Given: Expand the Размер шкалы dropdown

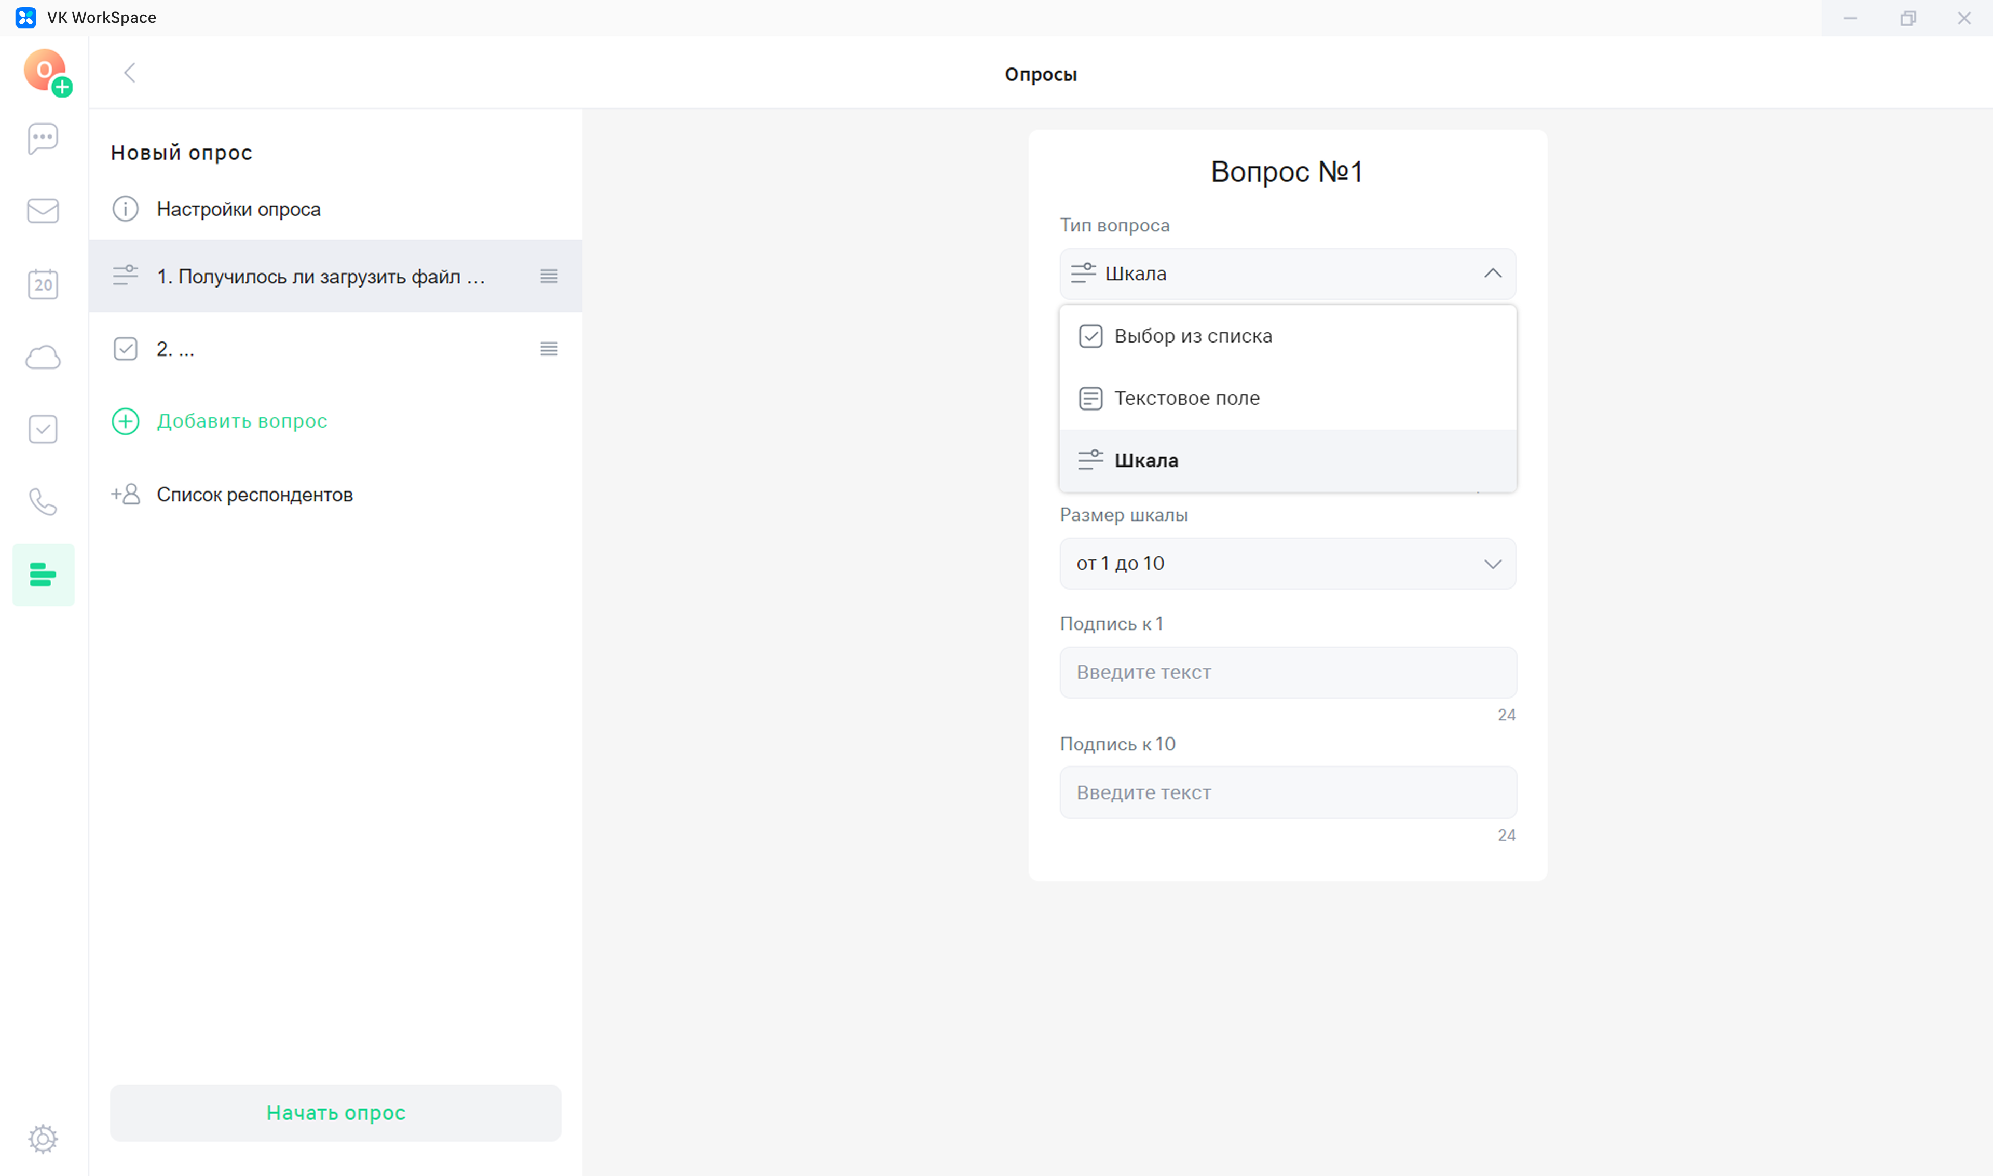Looking at the screenshot, I should tap(1287, 564).
